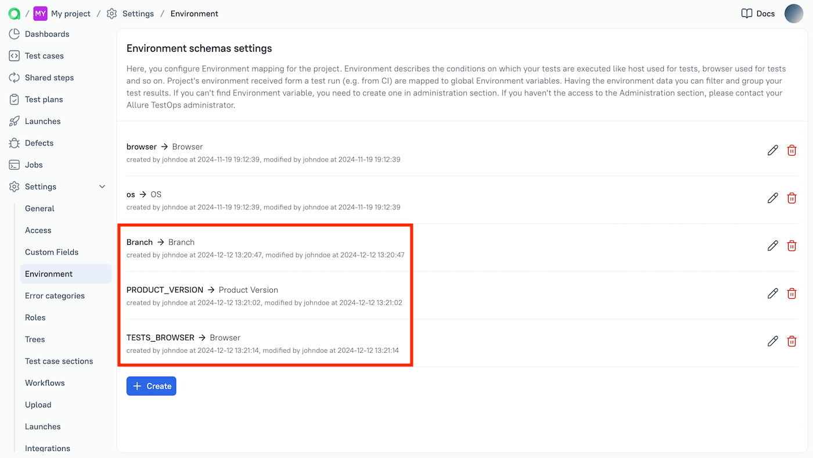813x458 pixels.
Task: Collapse the Settings submenu chevron
Action: 102,187
